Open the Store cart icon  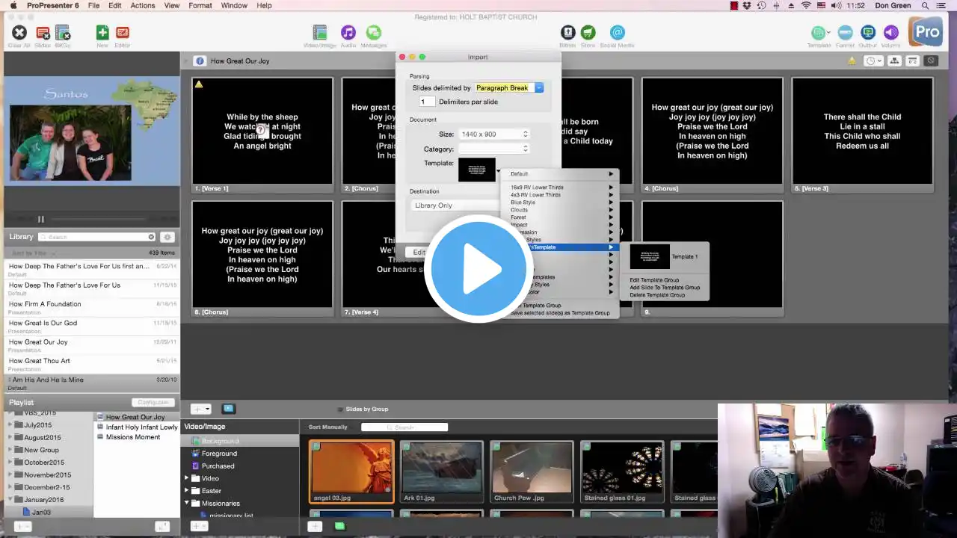pos(588,33)
